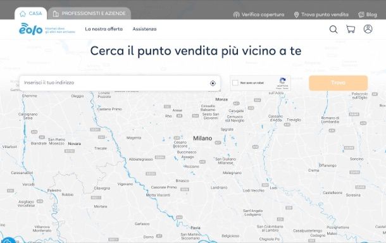Click the Eolo logo
This screenshot has height=243, width=386.
click(x=31, y=29)
